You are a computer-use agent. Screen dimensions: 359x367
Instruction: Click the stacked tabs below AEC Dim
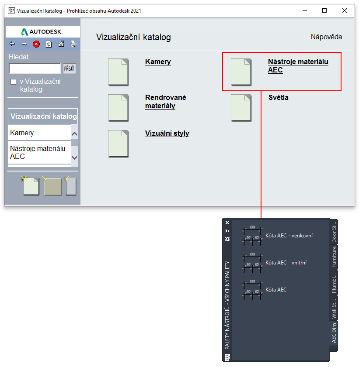point(333,349)
